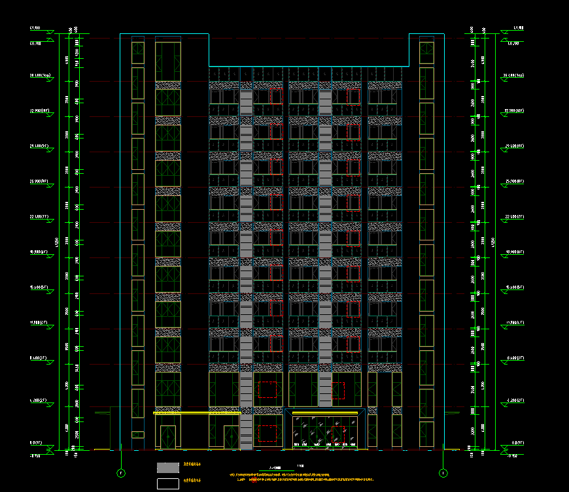The width and height of the screenshot is (569, 492).
Task: Click the 0.0(1F) elevation marker on left
Action: click(36, 443)
